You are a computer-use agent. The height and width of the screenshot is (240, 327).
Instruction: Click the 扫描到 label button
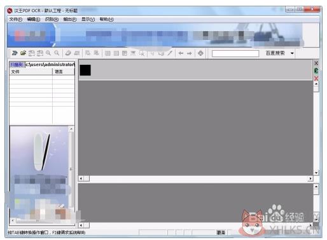click(x=17, y=65)
